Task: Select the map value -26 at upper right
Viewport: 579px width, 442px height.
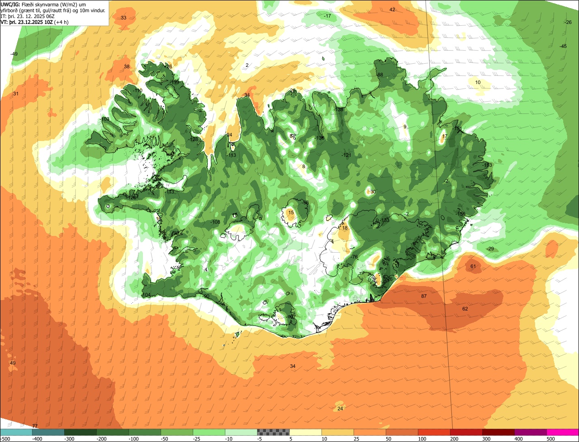Action: 568,22
